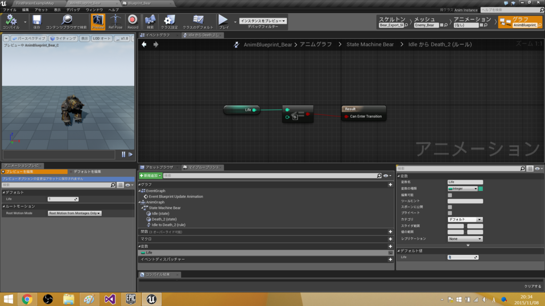The image size is (545, 306).
Task: Open property matrix grid in details panel
Action: point(530,168)
